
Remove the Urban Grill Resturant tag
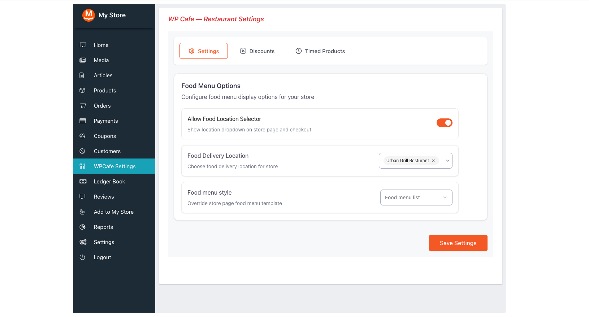[433, 161]
